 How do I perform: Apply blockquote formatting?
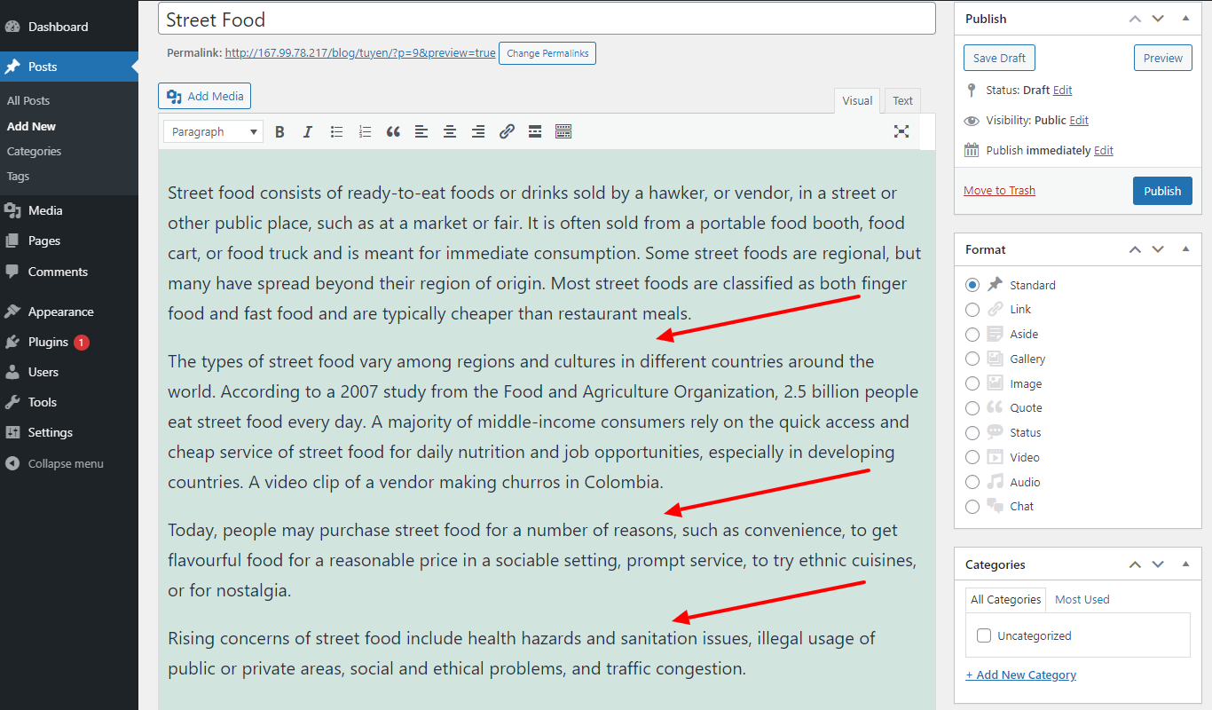coord(393,131)
